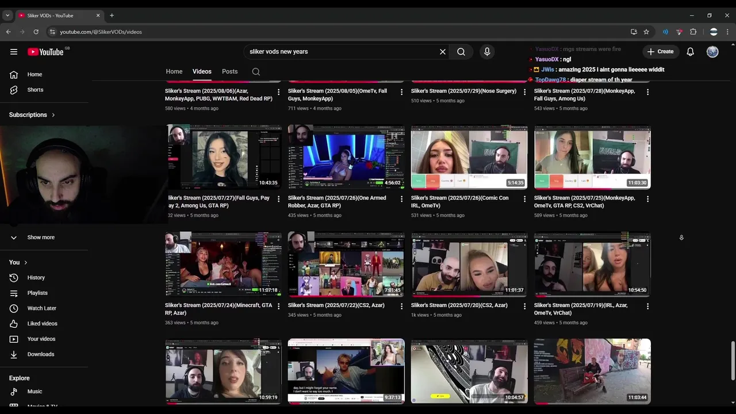The height and width of the screenshot is (414, 736).
Task: Play the 11:01:37 stream thumbnail
Action: click(469, 264)
